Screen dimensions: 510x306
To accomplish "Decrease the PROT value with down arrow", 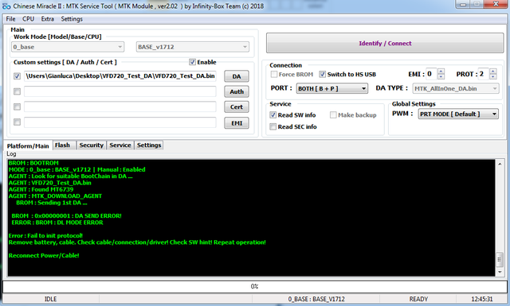I will coord(492,77).
